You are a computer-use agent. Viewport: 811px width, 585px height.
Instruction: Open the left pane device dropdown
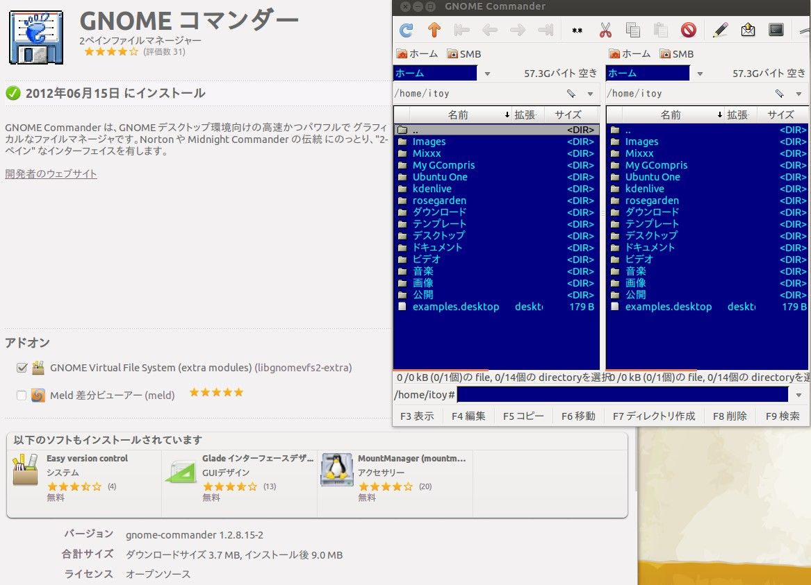tap(487, 74)
